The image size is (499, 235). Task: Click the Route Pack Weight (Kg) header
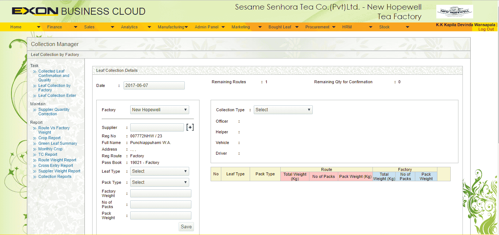pos(355,176)
